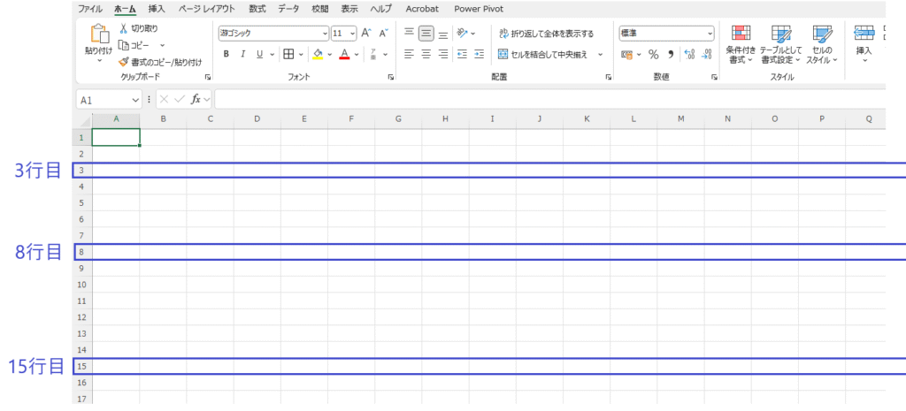Click Merge and Center (セルを結合して中央揃え)

click(543, 55)
